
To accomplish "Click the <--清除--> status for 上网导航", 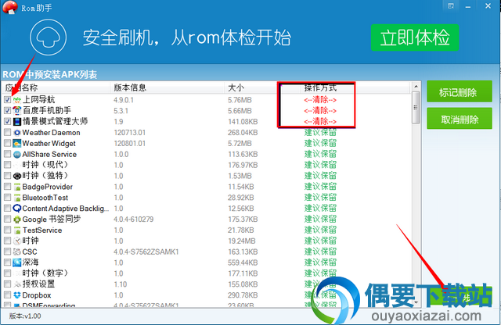I will tap(320, 100).
